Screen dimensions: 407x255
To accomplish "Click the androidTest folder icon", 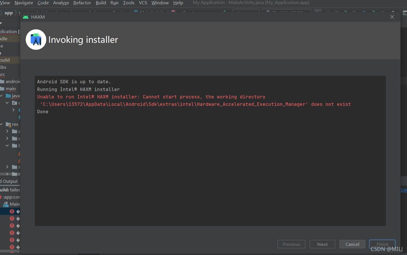I will pos(2,82).
